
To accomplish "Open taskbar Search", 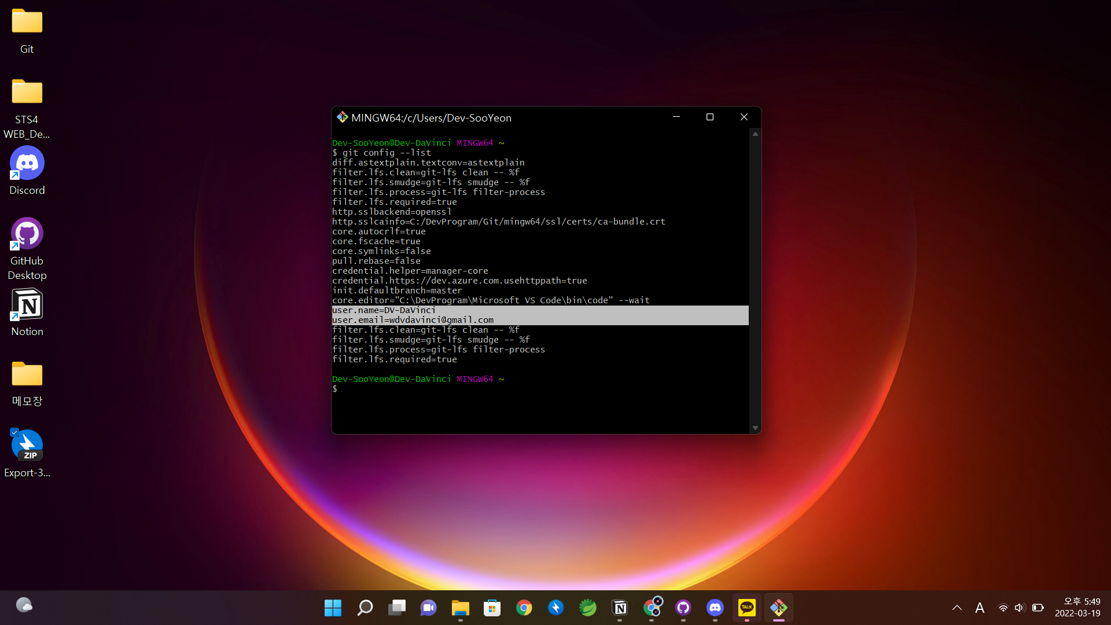I will [x=365, y=608].
